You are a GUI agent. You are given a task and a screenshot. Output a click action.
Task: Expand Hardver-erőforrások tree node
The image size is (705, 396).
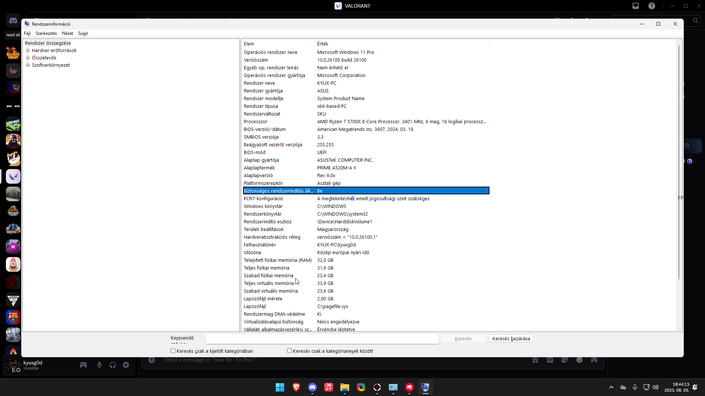pos(28,51)
